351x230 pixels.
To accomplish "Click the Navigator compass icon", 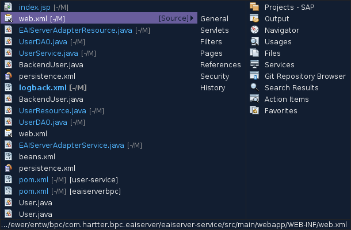I will pos(254,30).
